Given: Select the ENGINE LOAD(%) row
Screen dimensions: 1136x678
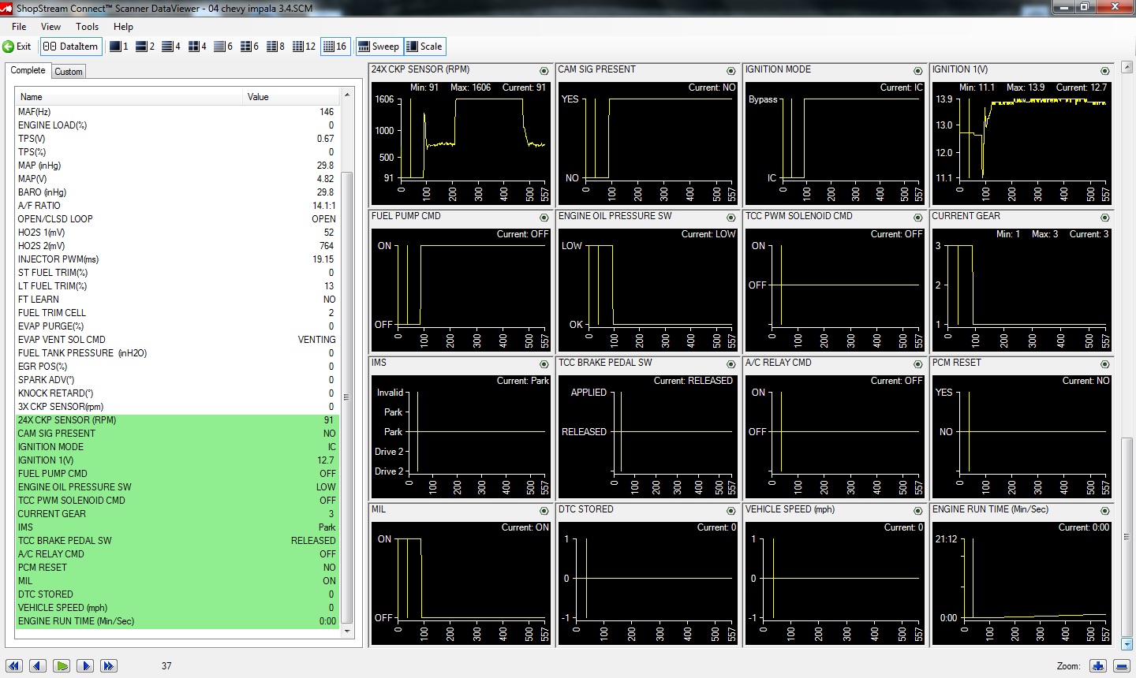Looking at the screenshot, I should (177, 125).
